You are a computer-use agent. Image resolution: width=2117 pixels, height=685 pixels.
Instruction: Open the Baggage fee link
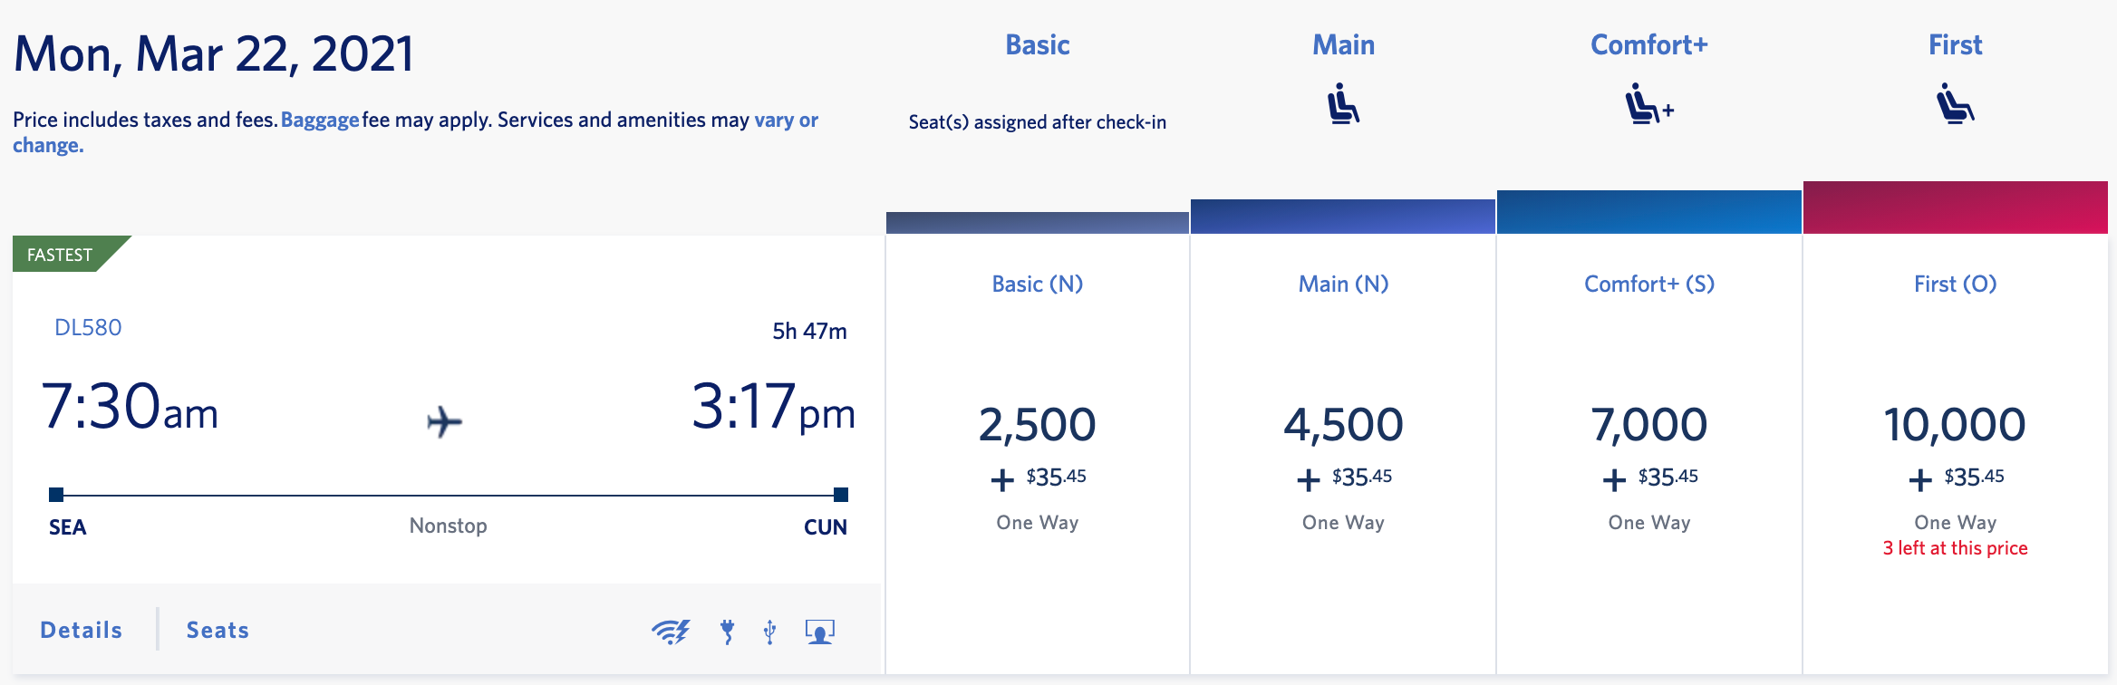coord(320,119)
